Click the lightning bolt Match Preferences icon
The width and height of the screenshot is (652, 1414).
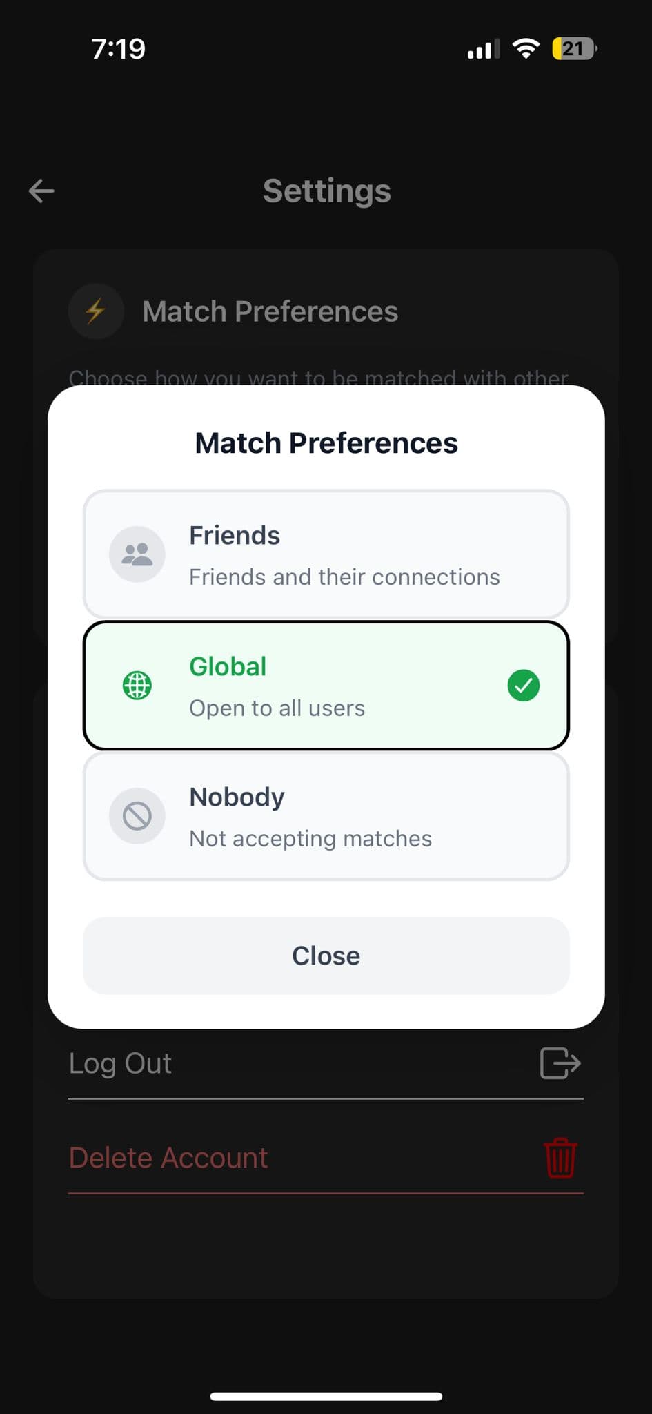coord(96,311)
